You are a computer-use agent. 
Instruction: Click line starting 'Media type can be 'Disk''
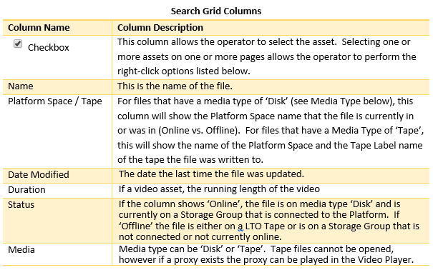256,249
